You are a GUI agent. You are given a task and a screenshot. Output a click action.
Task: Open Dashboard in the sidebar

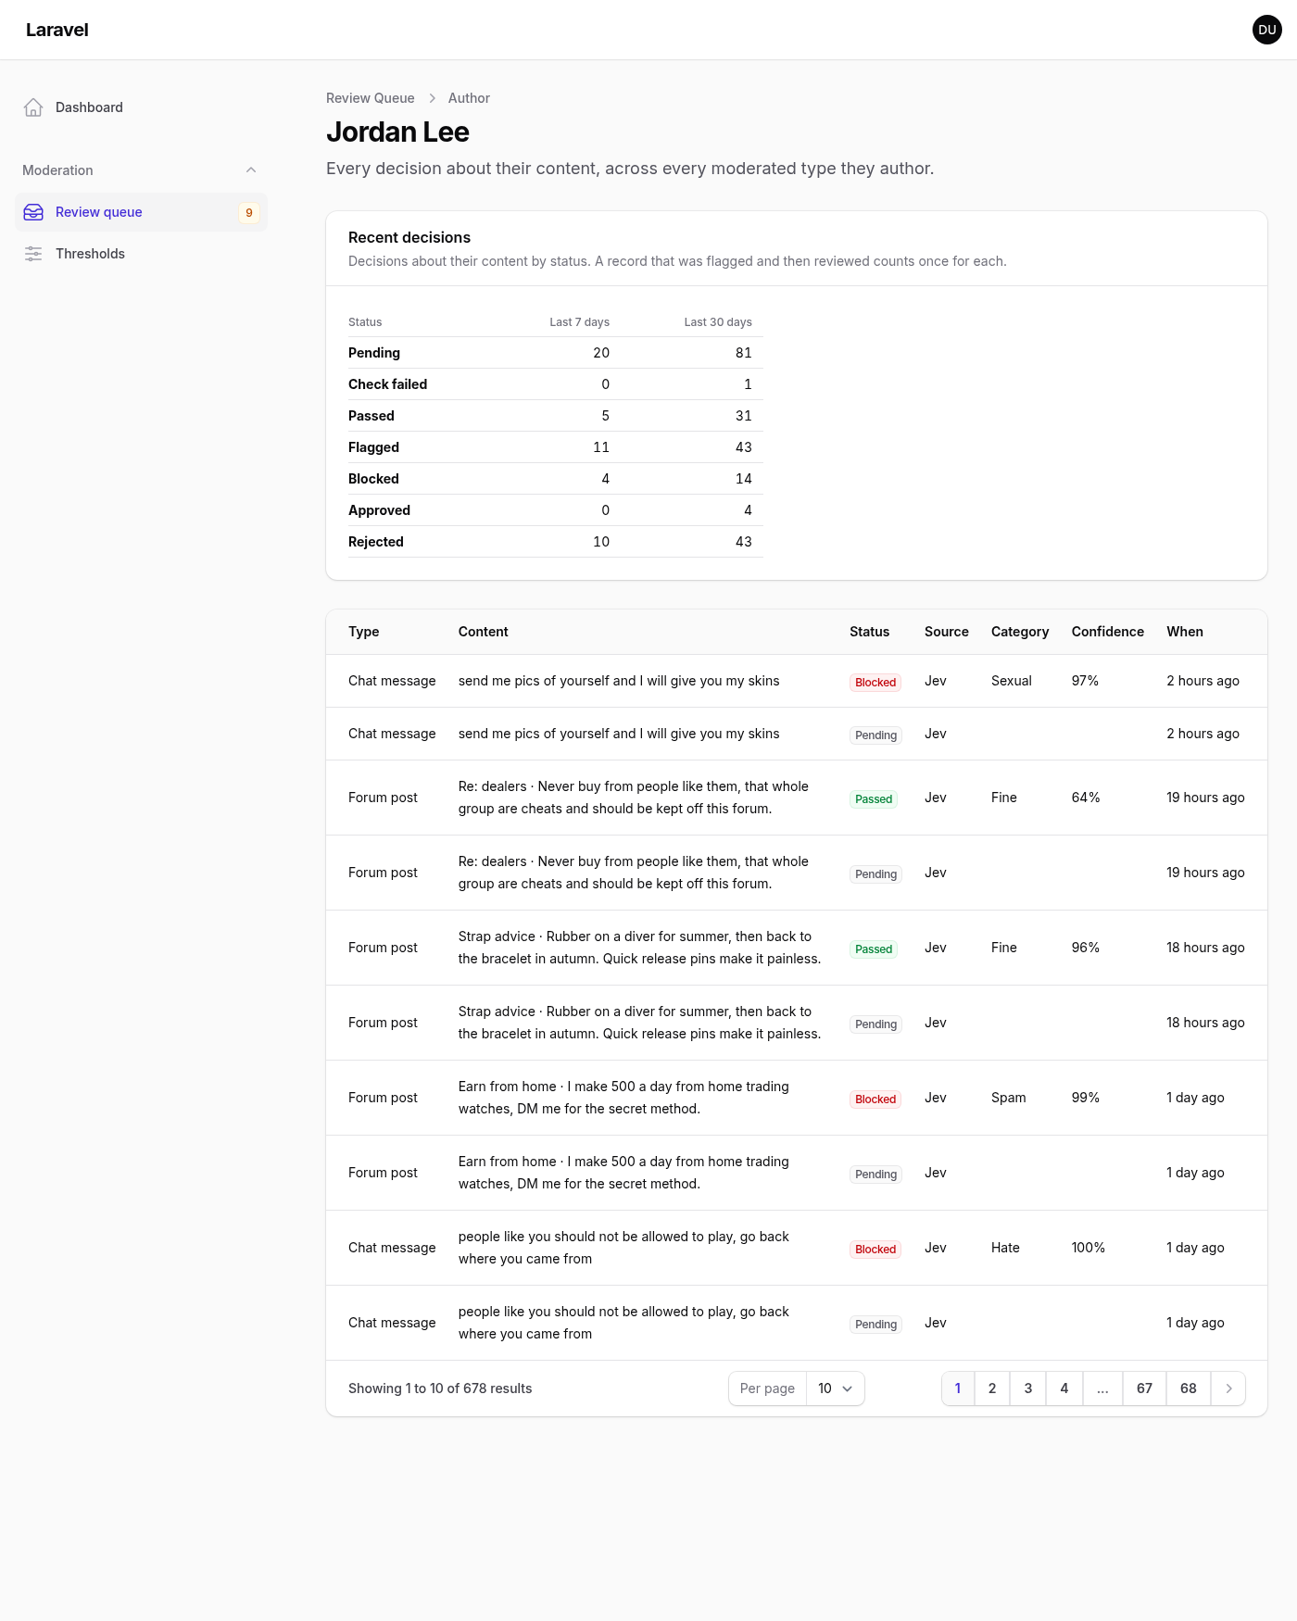coord(141,107)
